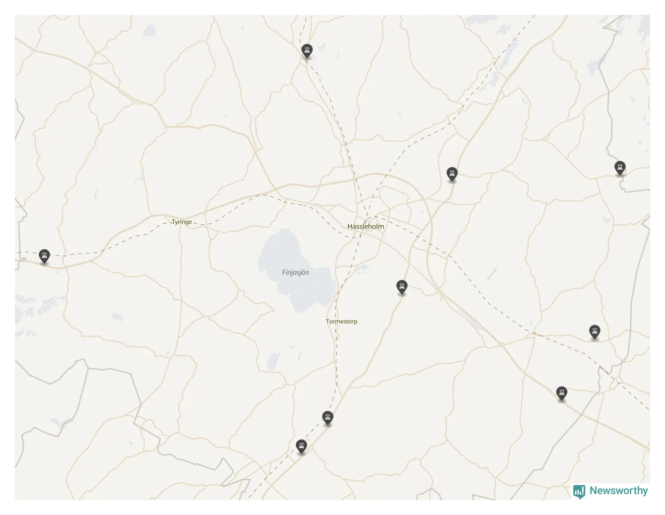Select the Tormestorp place label
Viewport: 665px width, 515px height.
(341, 322)
